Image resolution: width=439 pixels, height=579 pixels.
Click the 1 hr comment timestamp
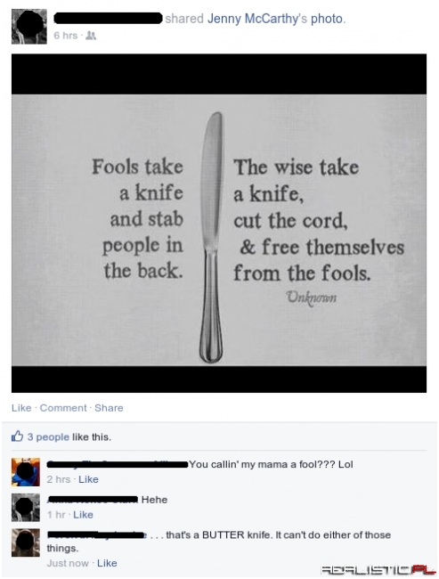tap(56, 514)
